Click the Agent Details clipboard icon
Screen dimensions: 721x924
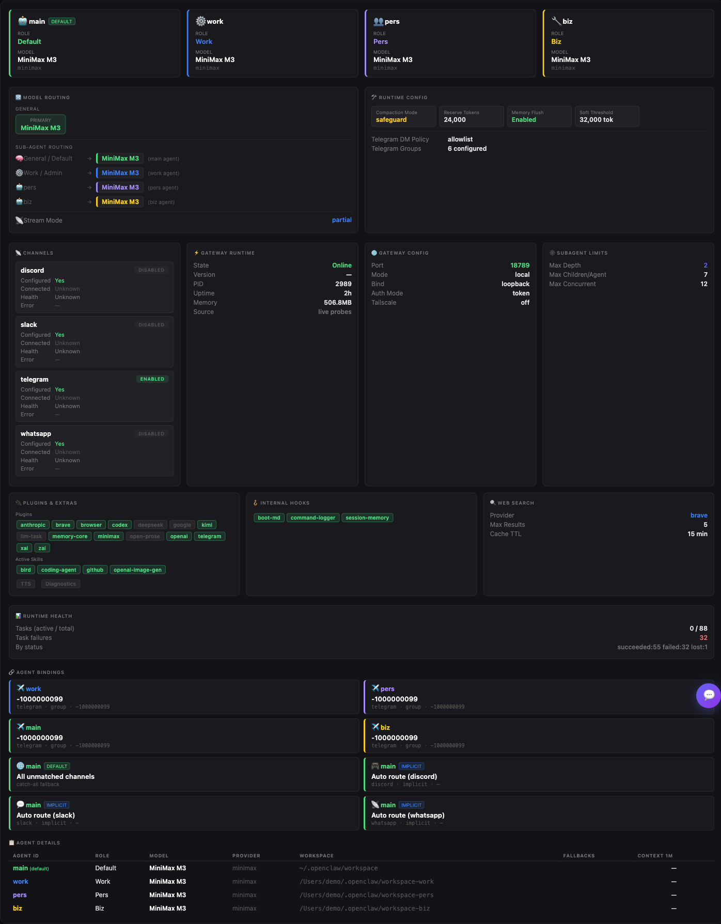pos(12,843)
